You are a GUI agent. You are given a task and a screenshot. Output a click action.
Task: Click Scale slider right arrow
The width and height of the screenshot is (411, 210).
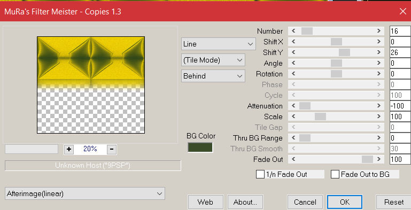pos(379,116)
